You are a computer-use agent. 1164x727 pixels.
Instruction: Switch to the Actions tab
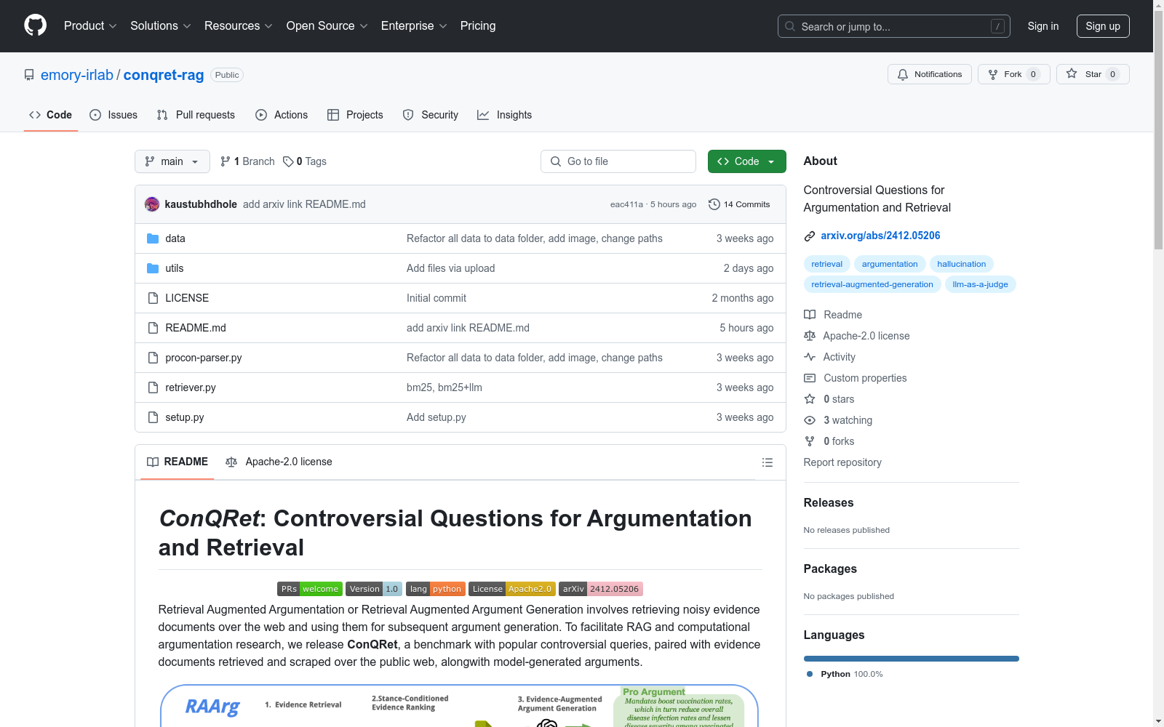pos(282,115)
